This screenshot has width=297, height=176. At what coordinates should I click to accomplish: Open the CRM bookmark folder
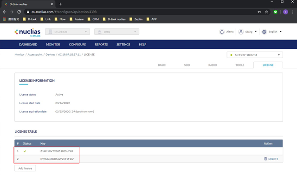93,19
